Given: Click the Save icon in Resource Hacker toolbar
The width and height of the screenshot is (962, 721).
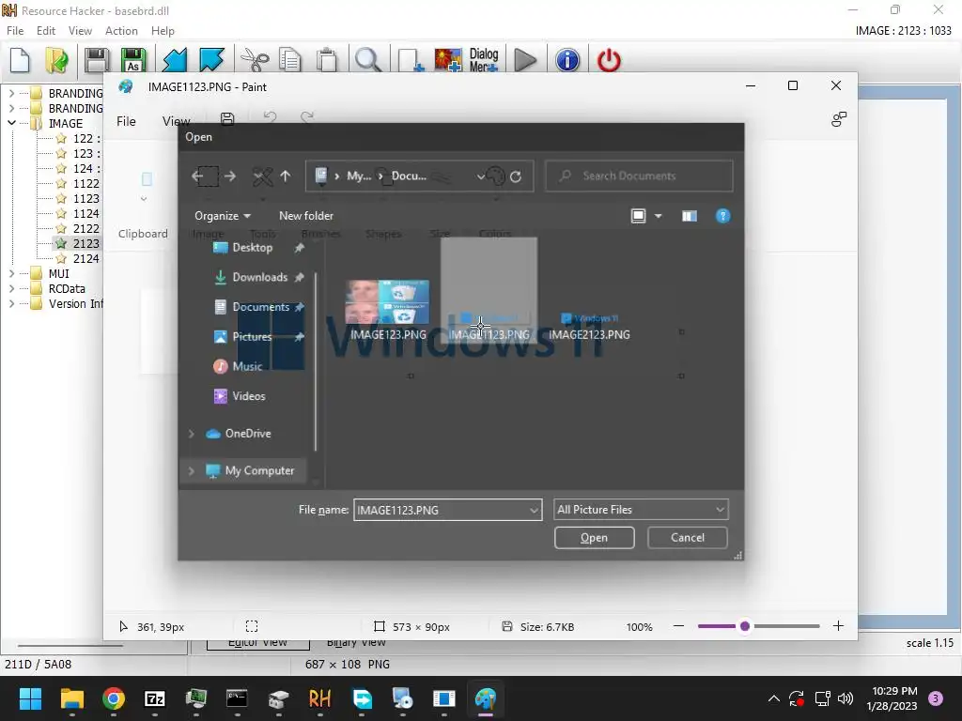Looking at the screenshot, I should [97, 60].
